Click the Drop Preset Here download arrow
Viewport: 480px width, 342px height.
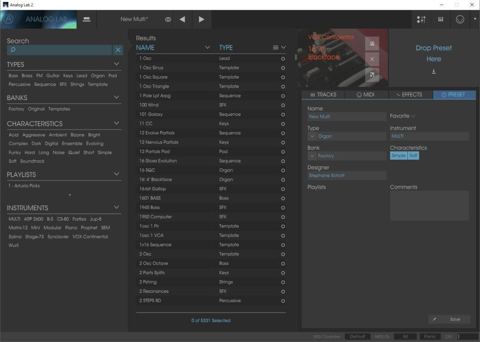(434, 71)
